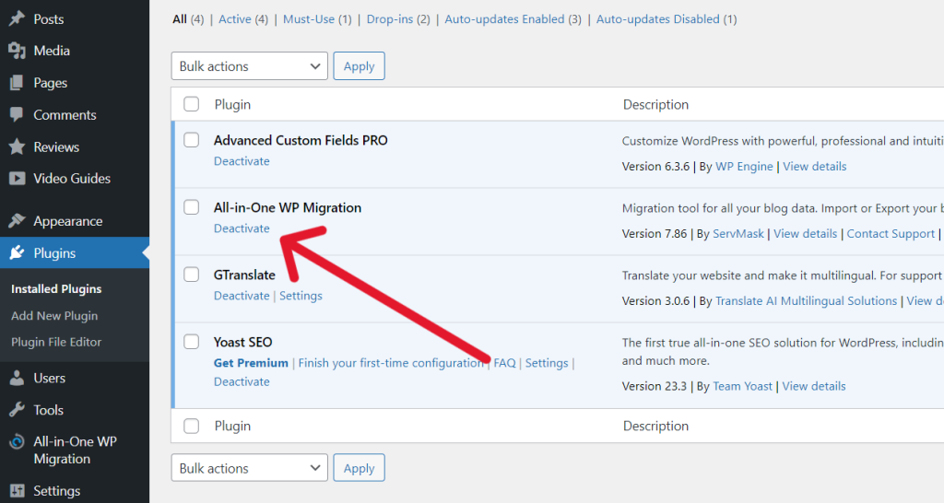This screenshot has height=503, width=944.
Task: Open the Reviews menu item
Action: coord(56,146)
